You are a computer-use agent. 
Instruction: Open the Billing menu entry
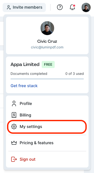47,115
